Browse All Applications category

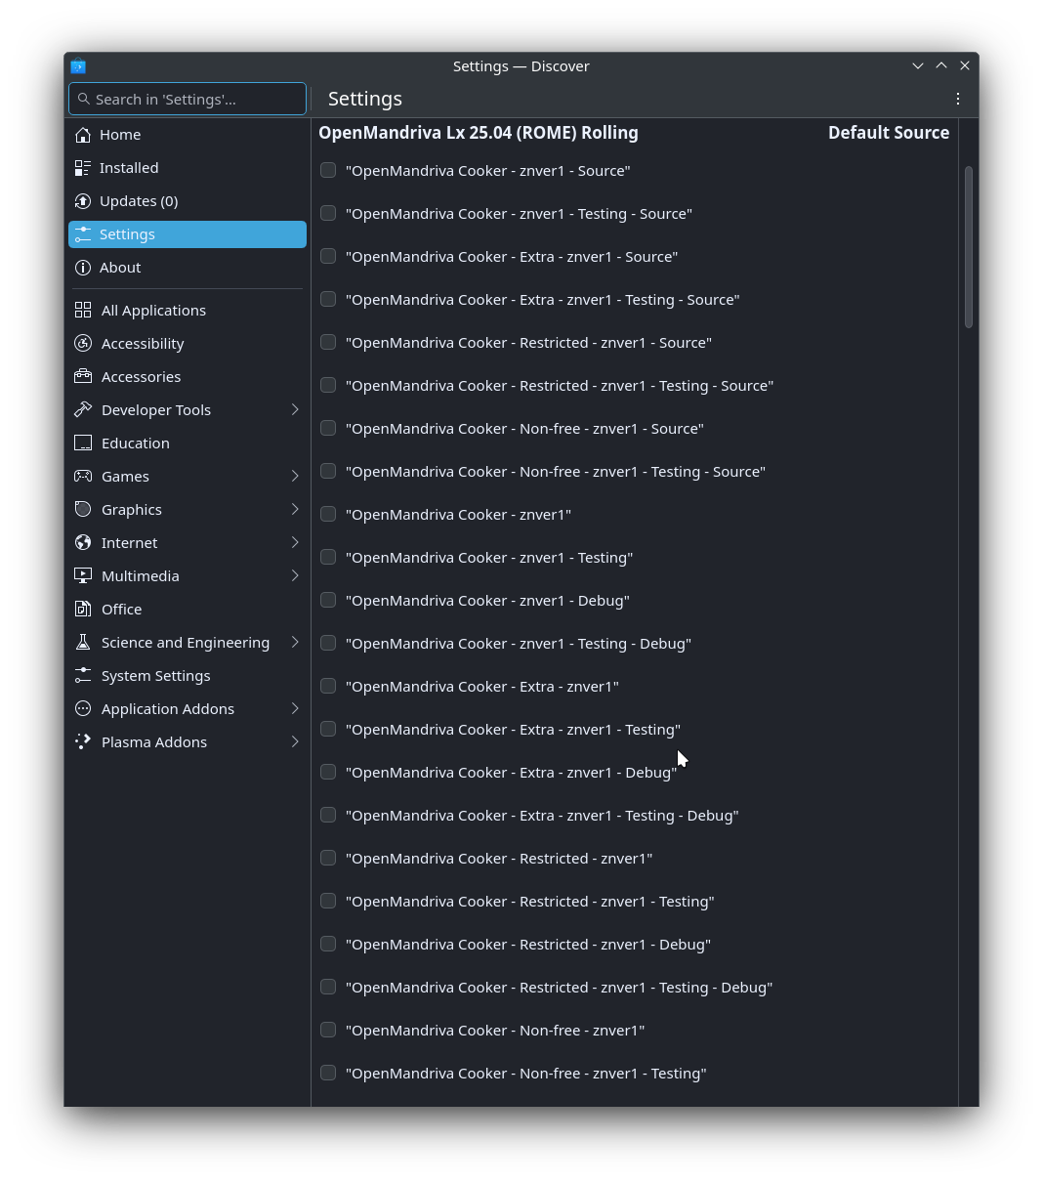click(188, 311)
